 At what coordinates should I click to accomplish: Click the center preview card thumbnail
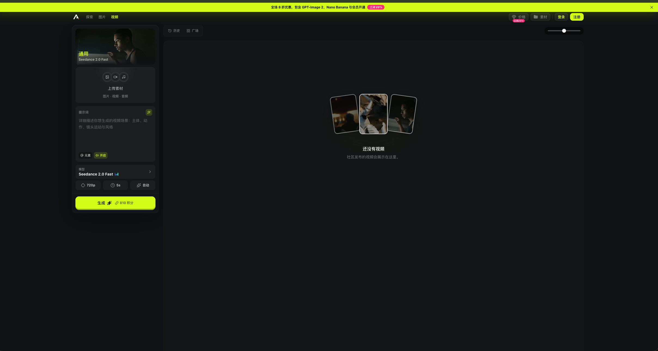click(374, 114)
